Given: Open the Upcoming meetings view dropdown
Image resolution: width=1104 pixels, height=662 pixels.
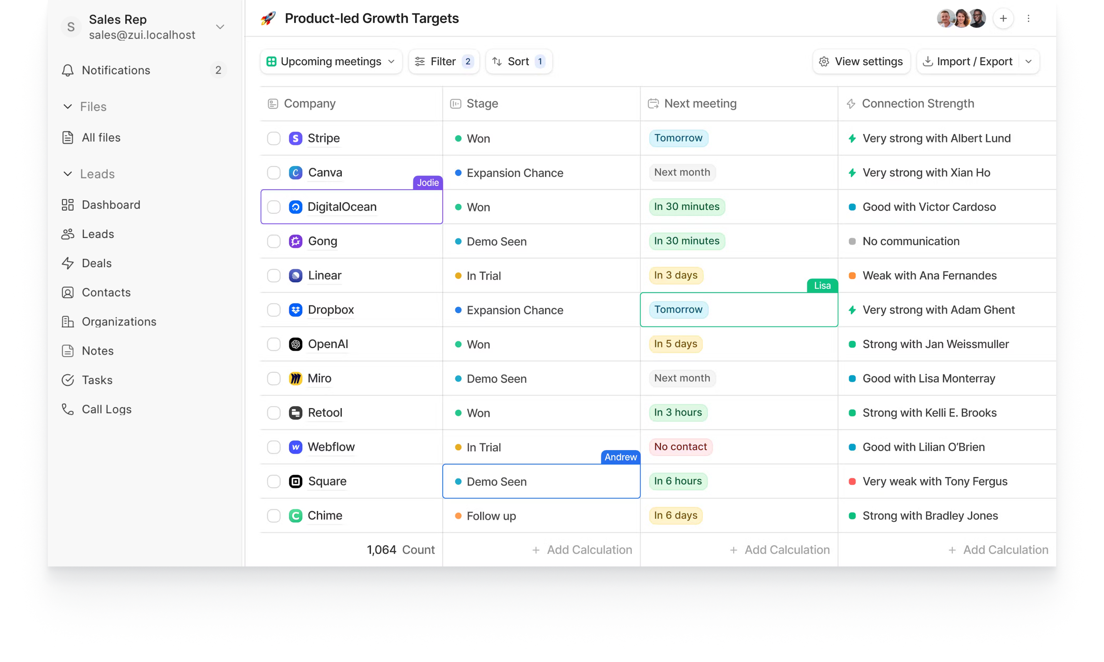Looking at the screenshot, I should click(x=331, y=61).
